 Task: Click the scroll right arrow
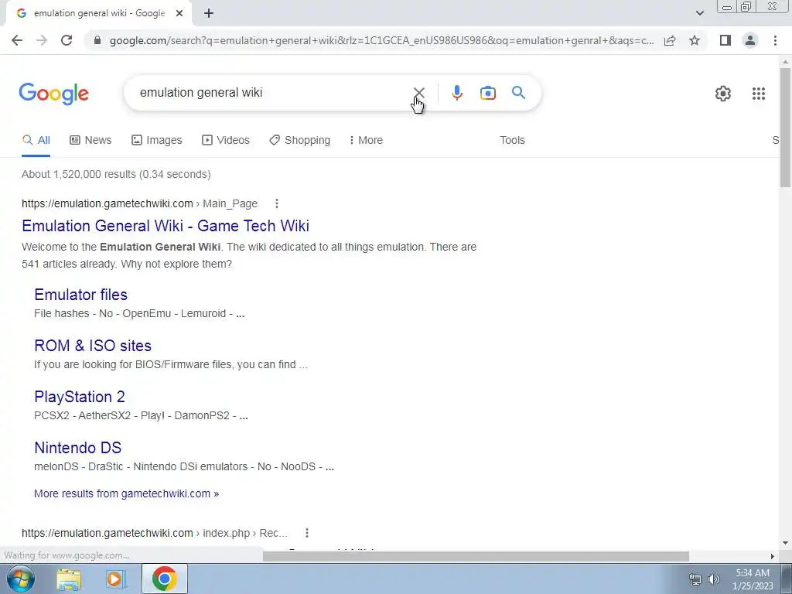pyautogui.click(x=773, y=556)
